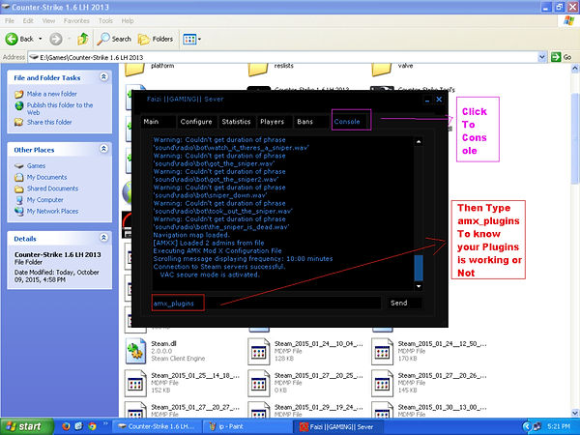Image resolution: width=580 pixels, height=435 pixels.
Task: Select Steam_2015_01_29__19_24 file icon
Action: [258, 410]
